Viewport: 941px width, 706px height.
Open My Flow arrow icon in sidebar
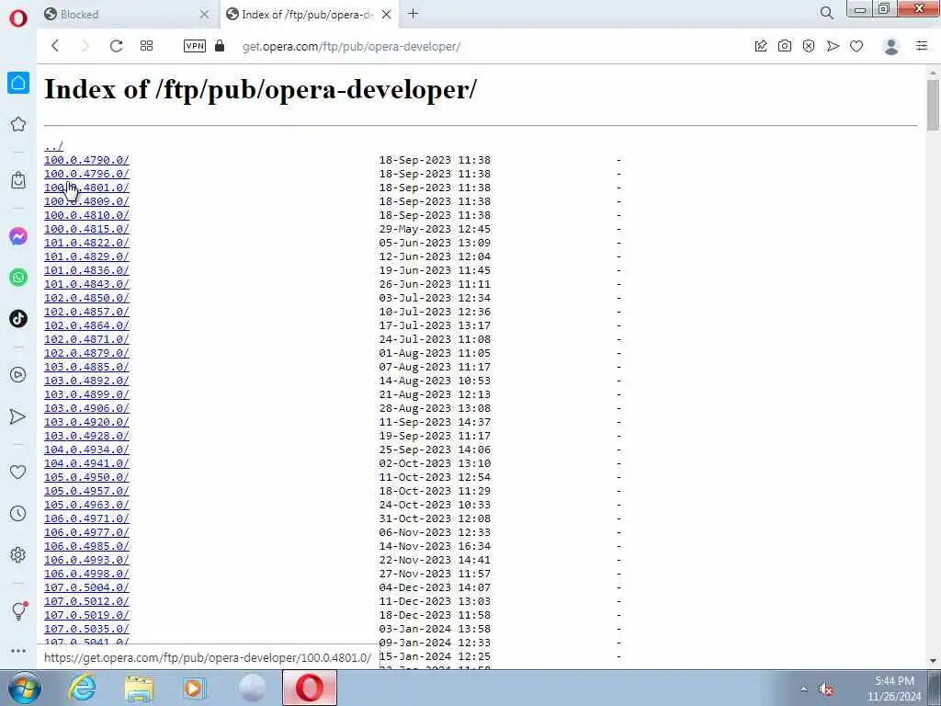(x=18, y=416)
